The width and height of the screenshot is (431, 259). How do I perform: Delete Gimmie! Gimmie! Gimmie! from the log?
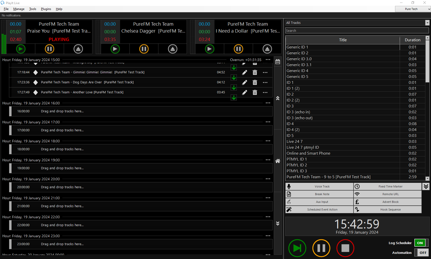point(255,72)
